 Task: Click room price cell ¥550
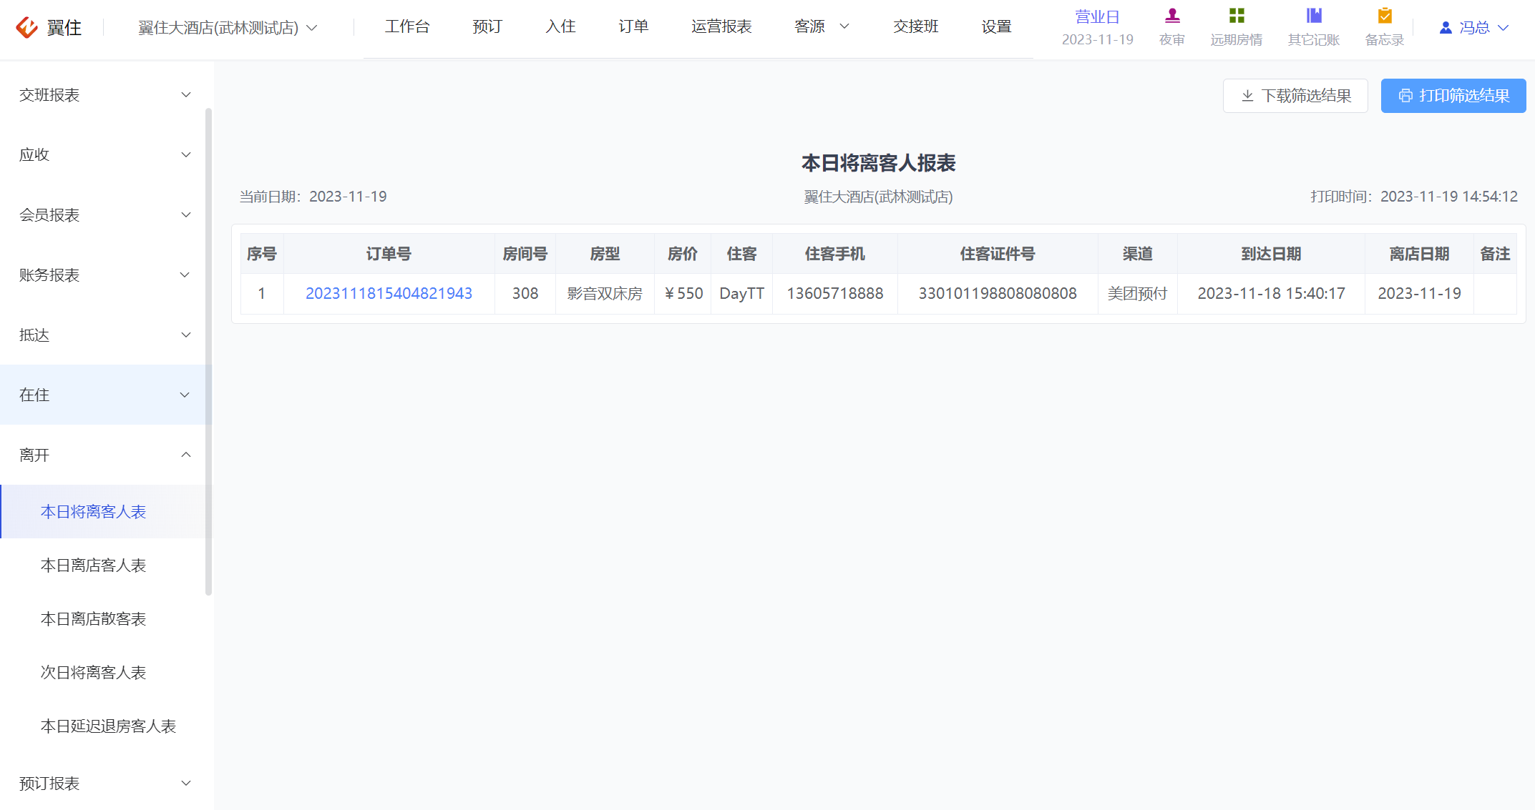point(683,294)
